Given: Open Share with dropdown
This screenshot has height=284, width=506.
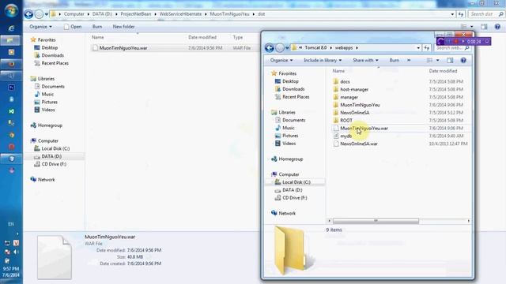Looking at the screenshot, I should click(365, 60).
